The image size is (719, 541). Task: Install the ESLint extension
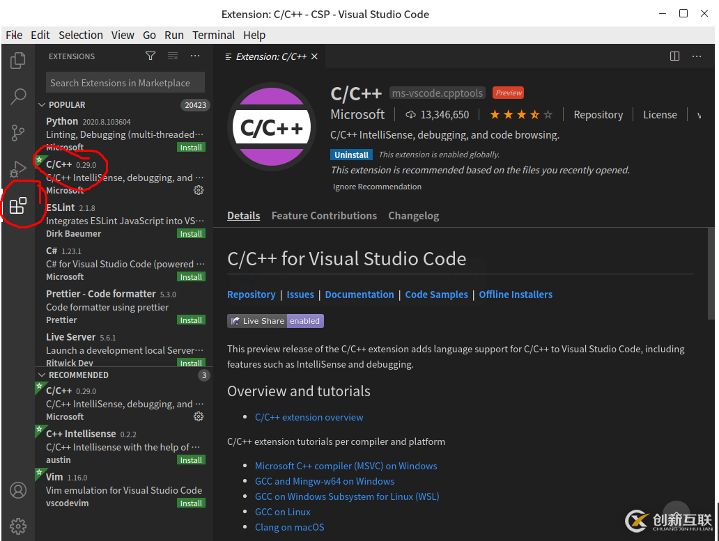[x=191, y=234]
